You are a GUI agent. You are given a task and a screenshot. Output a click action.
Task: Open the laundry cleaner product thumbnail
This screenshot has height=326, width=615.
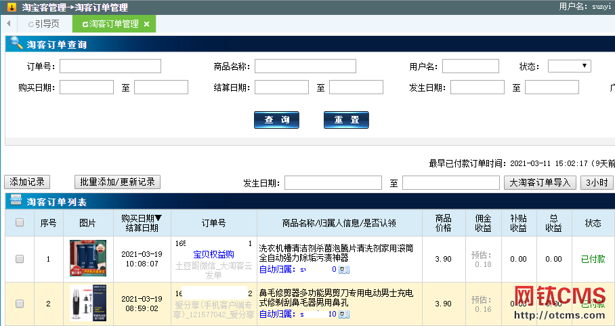click(88, 258)
